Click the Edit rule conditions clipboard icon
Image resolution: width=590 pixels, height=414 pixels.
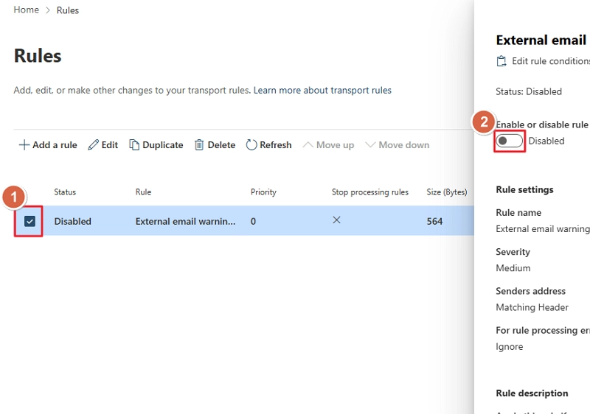[502, 61]
